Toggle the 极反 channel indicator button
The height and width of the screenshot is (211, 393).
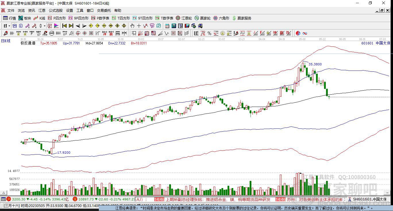(50, 26)
